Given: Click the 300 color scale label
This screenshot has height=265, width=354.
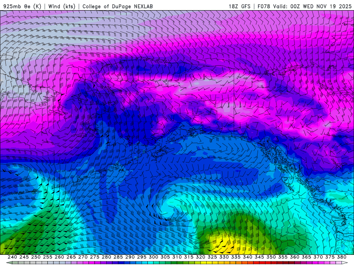Looking at the screenshot, I should (153, 257).
